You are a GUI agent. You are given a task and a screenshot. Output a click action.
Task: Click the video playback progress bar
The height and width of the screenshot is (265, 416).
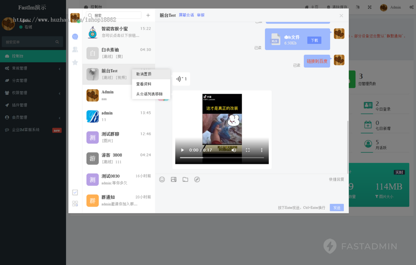tap(222, 157)
